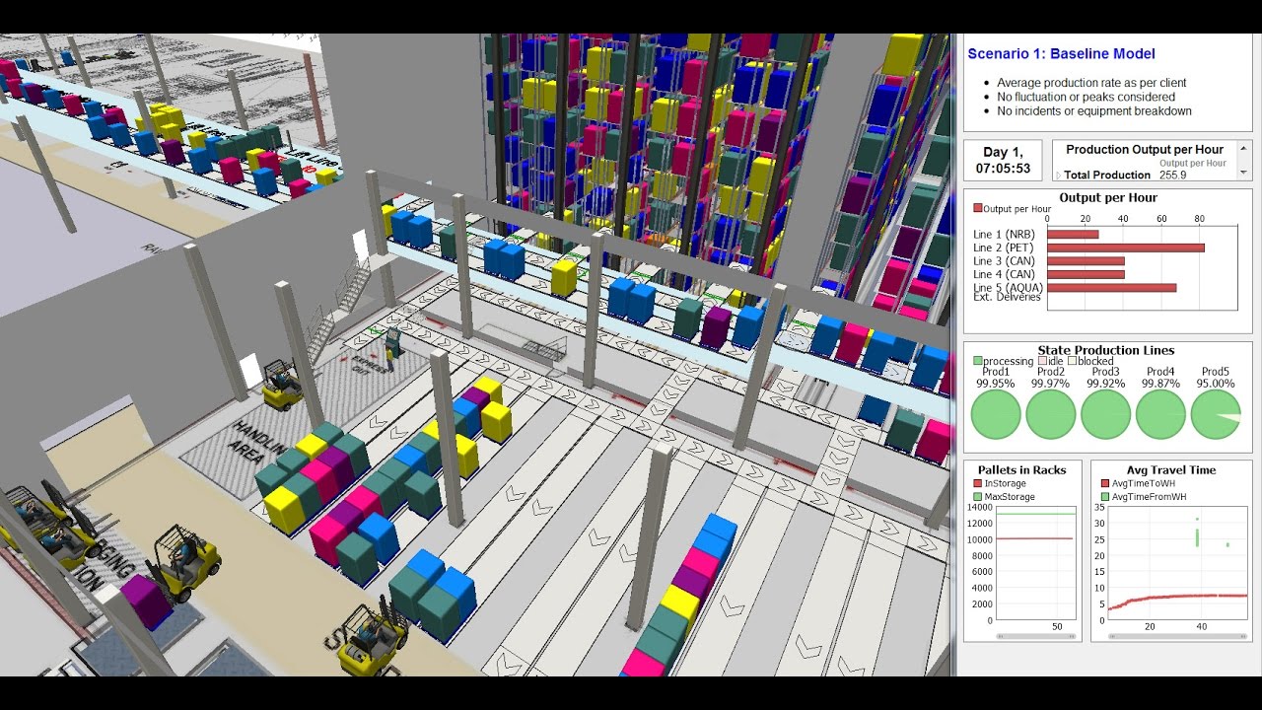Click scroll-up arrow in Production Output list
The image size is (1262, 710).
1243,149
